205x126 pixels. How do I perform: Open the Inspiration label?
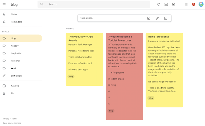(21, 53)
